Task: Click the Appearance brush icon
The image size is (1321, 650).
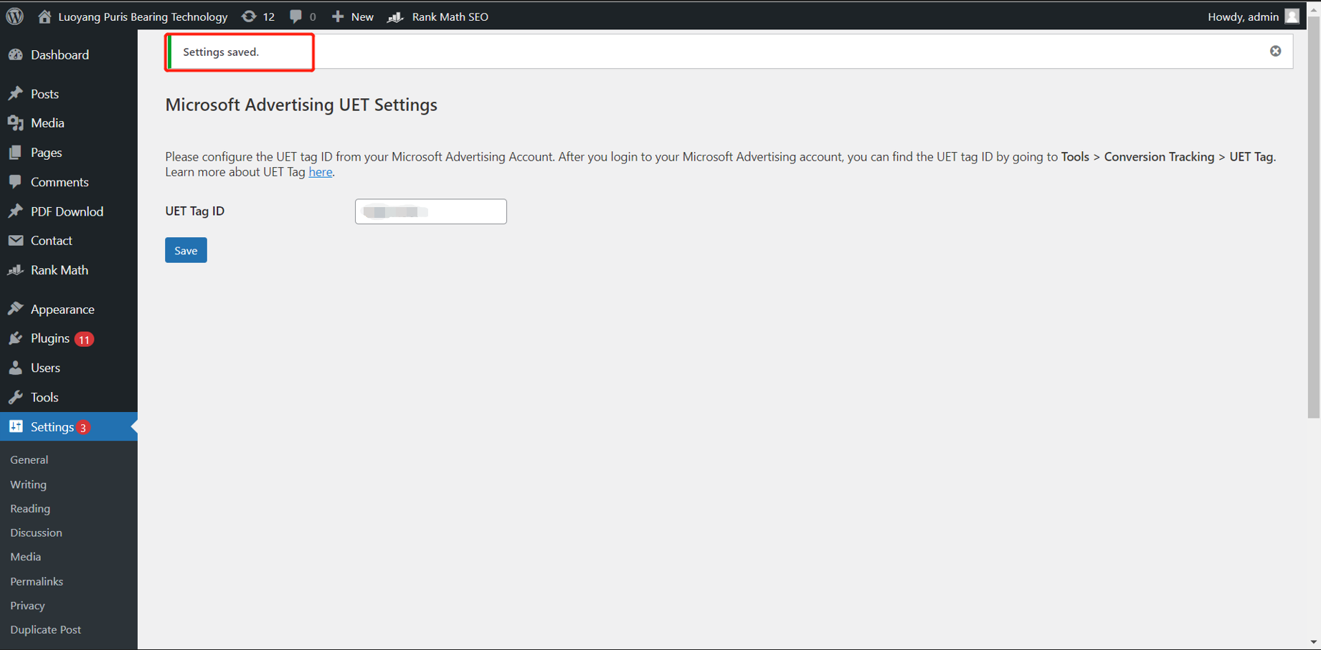Action: pos(15,309)
